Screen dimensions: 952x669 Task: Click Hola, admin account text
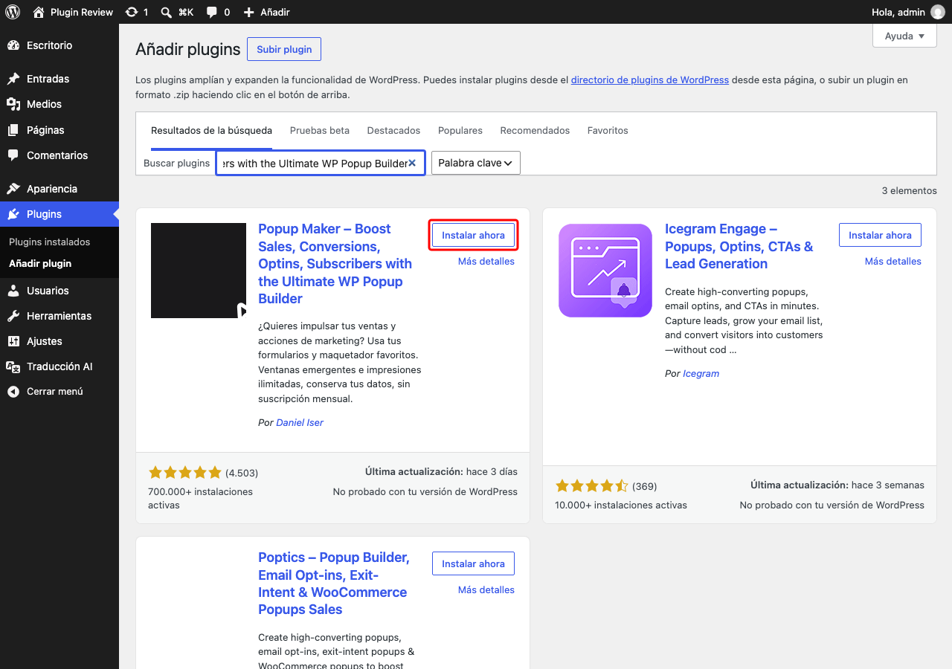point(898,12)
